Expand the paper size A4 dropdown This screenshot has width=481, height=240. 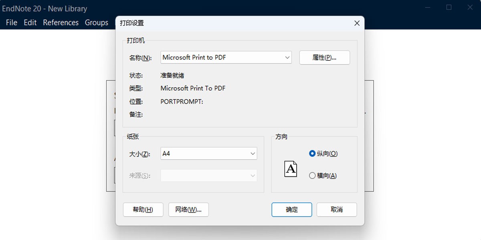point(253,153)
